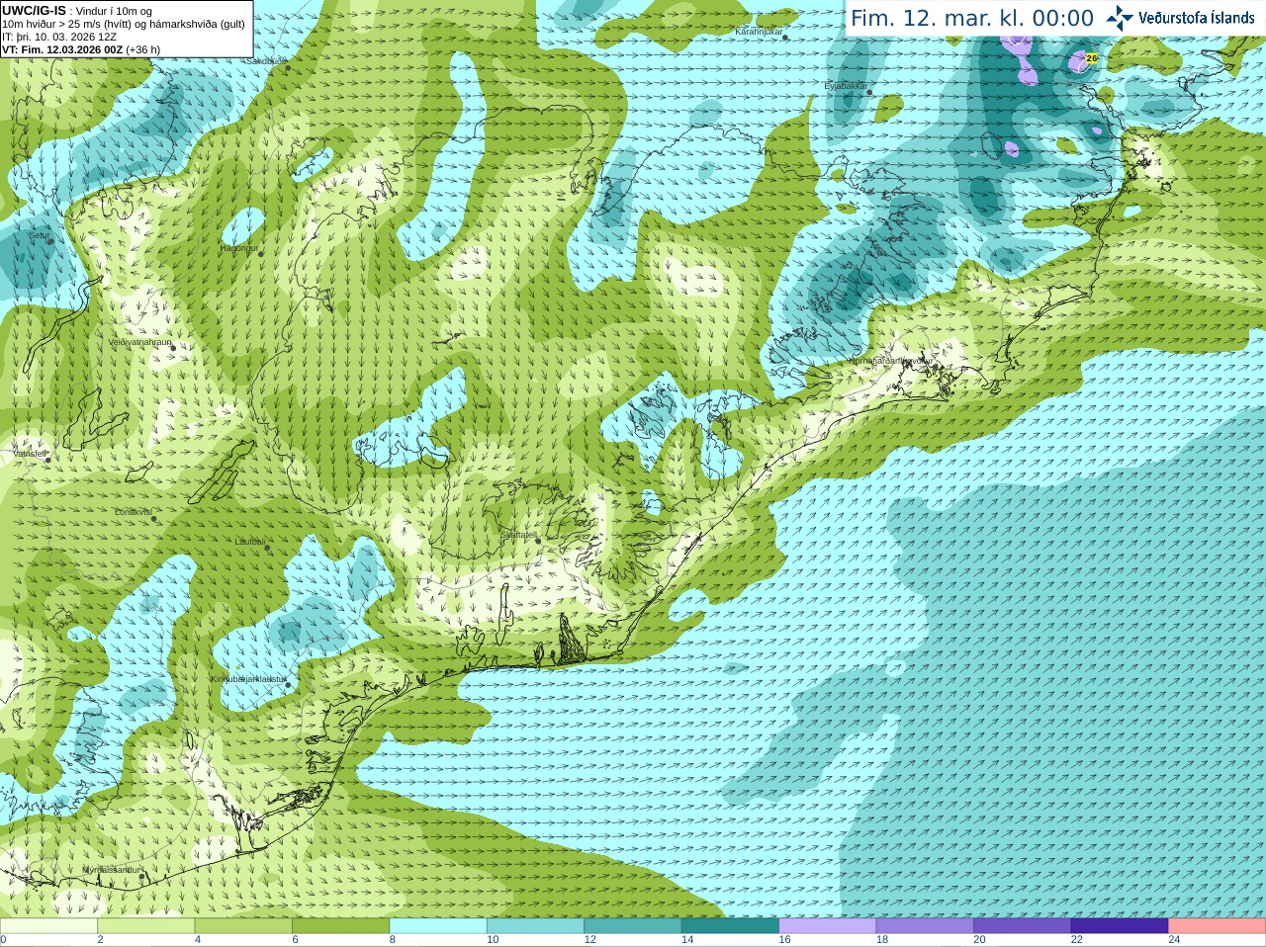Select the 10–12 m/s legend swatch

tap(535, 926)
